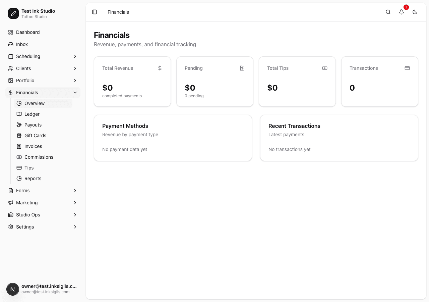Toggle the sidebar collapse icon
Image resolution: width=429 pixels, height=302 pixels.
(x=94, y=12)
